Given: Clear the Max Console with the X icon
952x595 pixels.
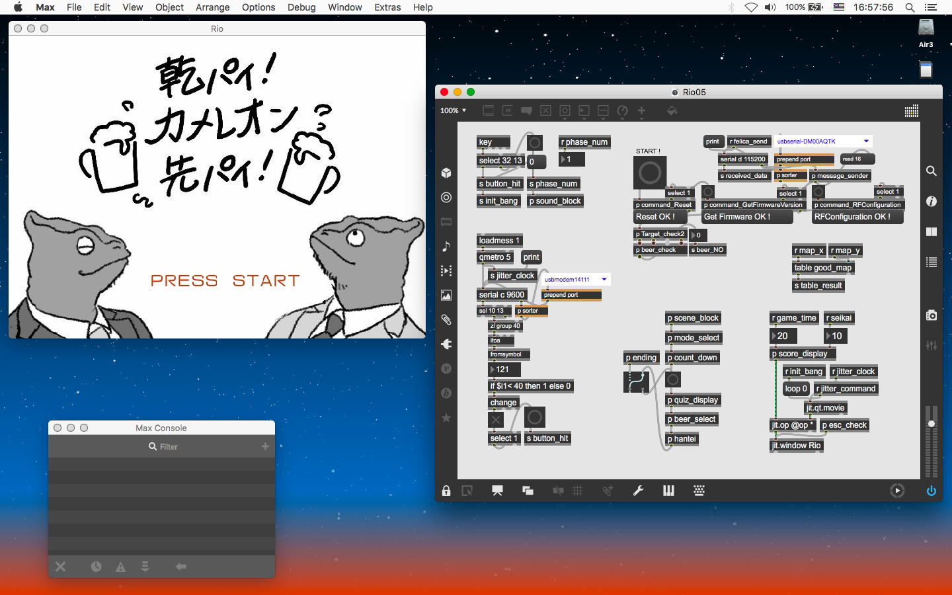Looking at the screenshot, I should pos(60,567).
